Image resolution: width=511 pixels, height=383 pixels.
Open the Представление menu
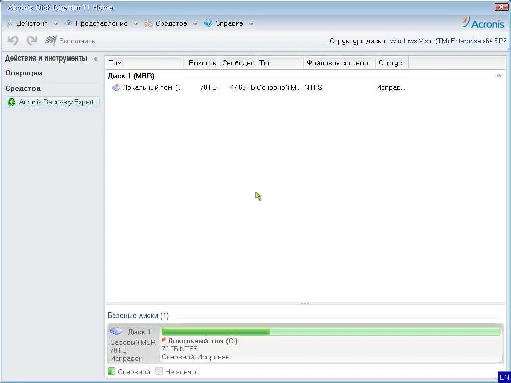coord(102,23)
